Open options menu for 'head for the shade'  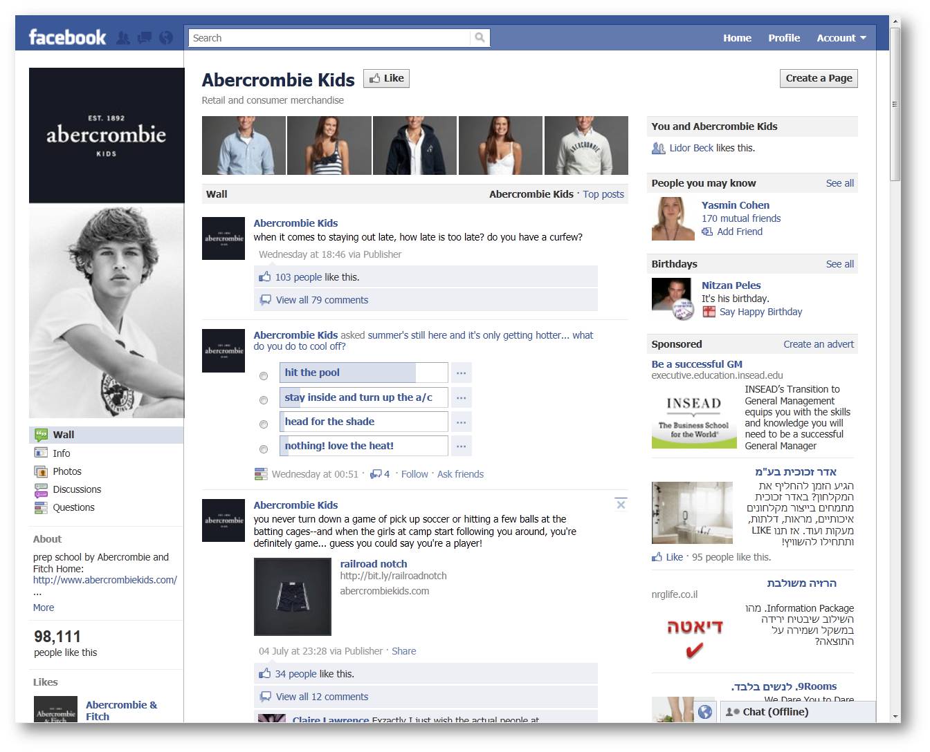pyautogui.click(x=462, y=422)
